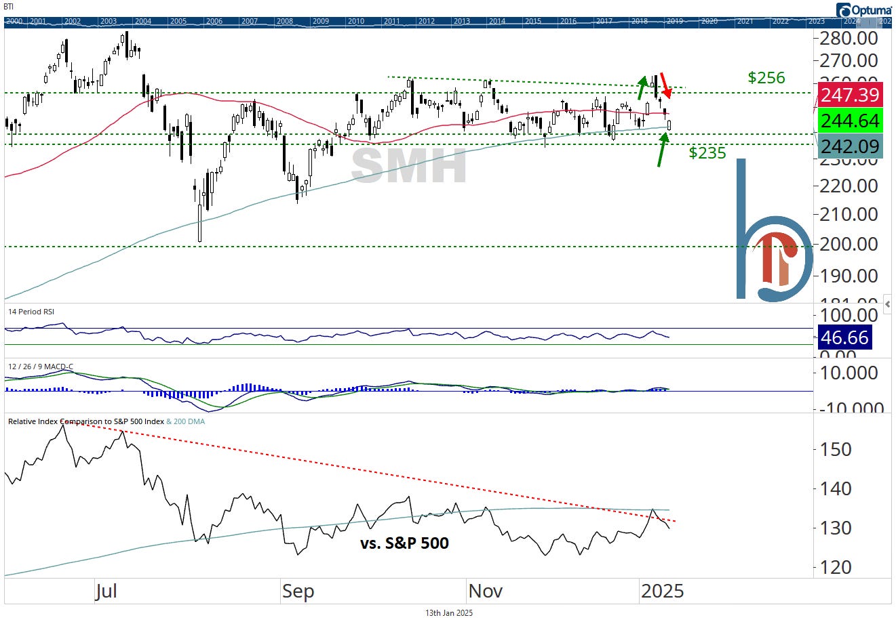Image resolution: width=896 pixels, height=626 pixels.
Task: Click the Nov date axis label
Action: 486,591
